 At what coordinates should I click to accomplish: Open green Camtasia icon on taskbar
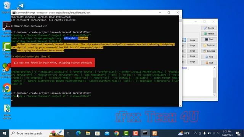click(x=126, y=133)
